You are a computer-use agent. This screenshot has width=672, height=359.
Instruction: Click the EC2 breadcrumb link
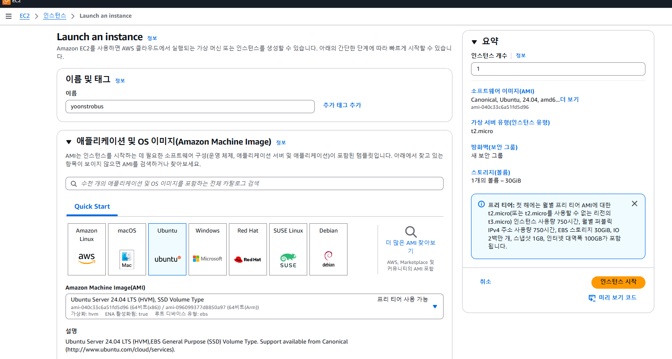coord(25,16)
